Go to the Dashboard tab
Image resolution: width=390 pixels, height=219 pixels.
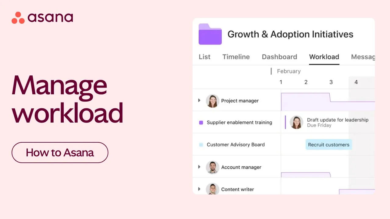279,57
